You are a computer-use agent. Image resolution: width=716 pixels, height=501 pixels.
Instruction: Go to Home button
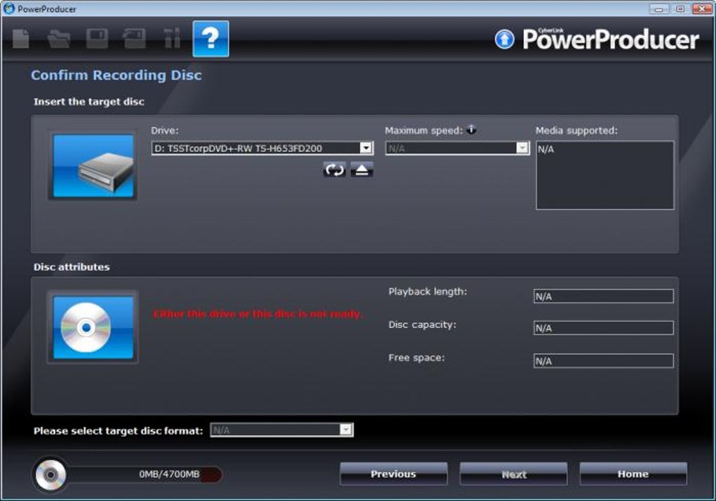(633, 474)
